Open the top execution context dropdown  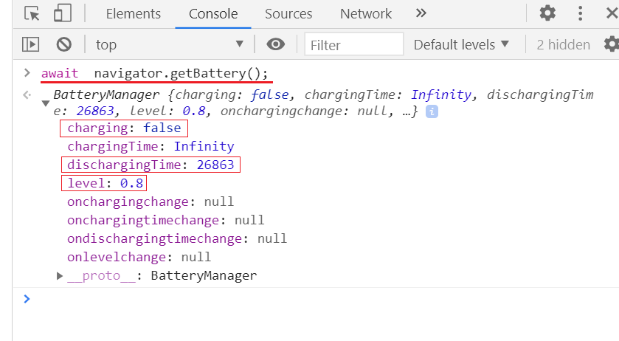[170, 44]
